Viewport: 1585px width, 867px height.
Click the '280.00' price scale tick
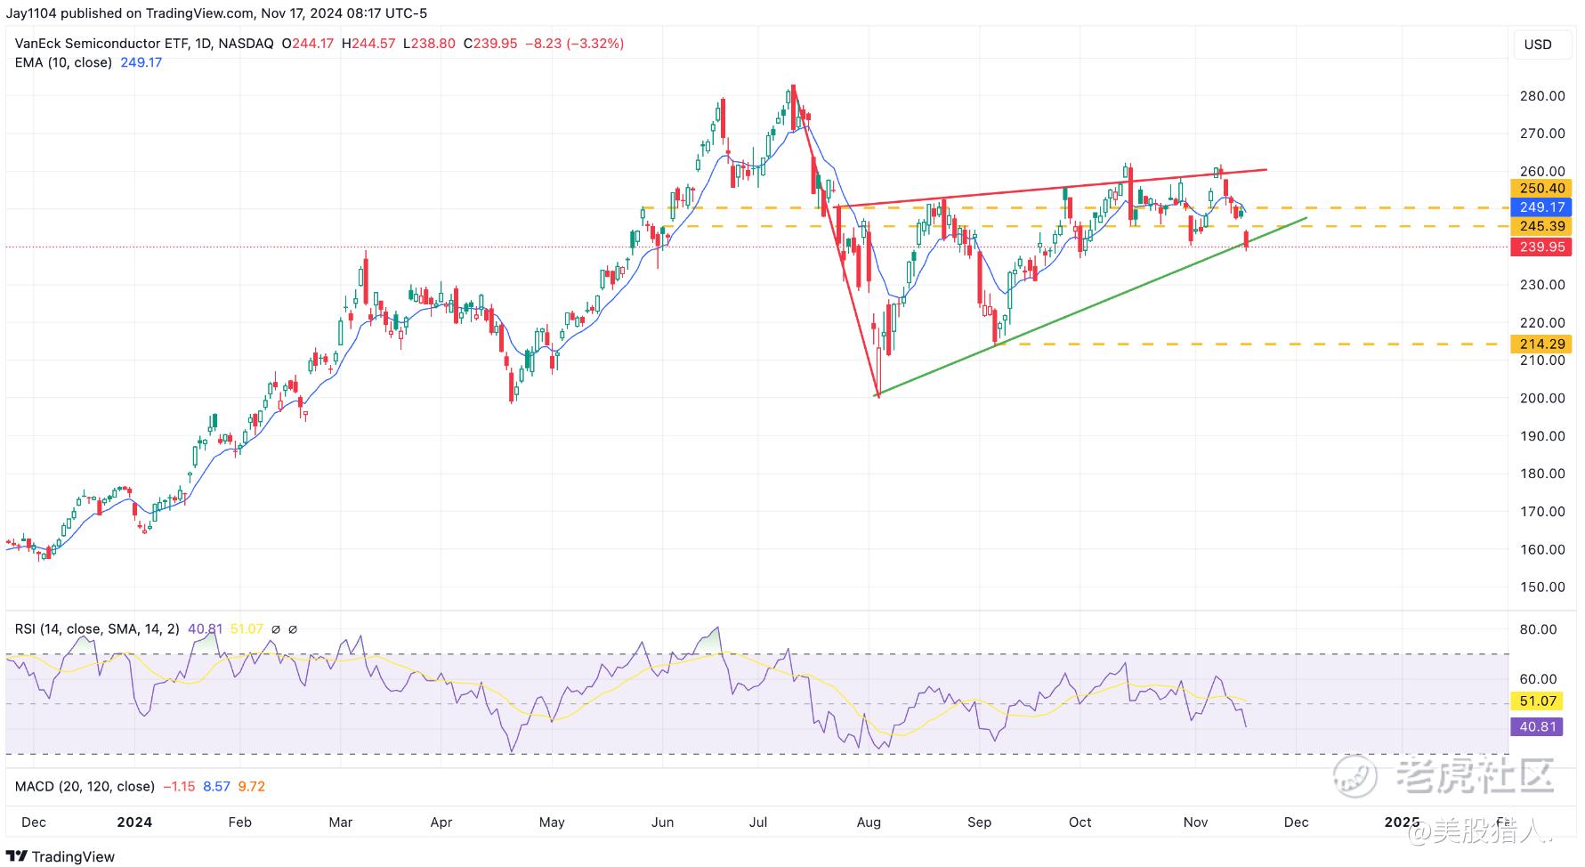[x=1543, y=96]
